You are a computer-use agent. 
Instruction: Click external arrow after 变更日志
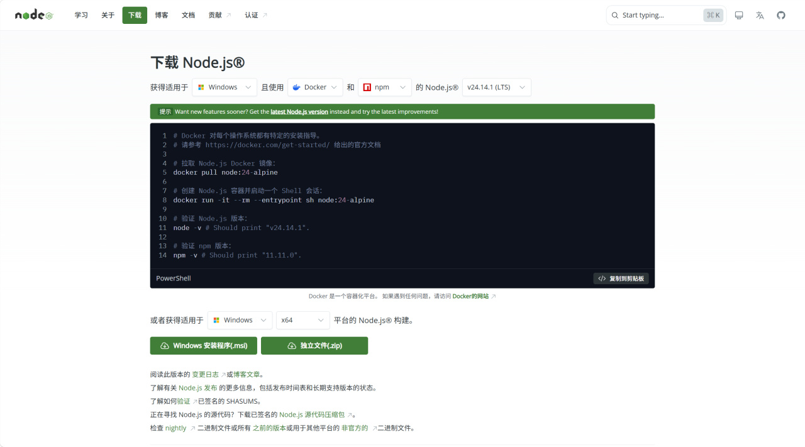pyautogui.click(x=223, y=375)
